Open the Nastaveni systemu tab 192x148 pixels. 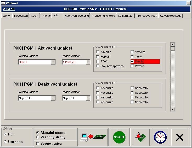pos(77,16)
